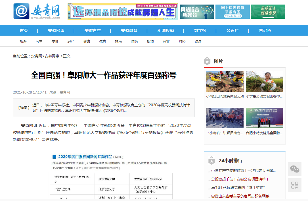Go to 首页 in the navigation bar

point(24,31)
